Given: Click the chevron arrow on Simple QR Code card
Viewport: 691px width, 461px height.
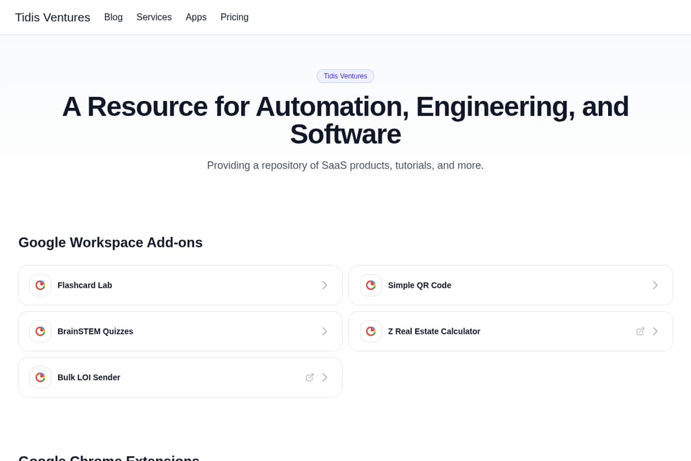Looking at the screenshot, I should click(655, 285).
